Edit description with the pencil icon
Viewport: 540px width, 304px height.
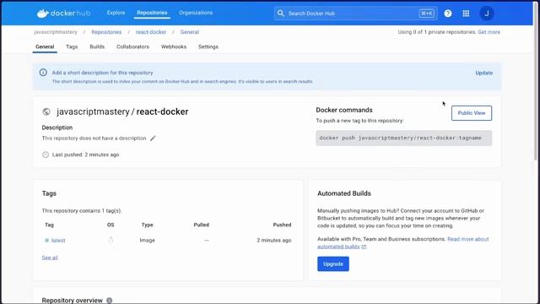[x=153, y=138]
